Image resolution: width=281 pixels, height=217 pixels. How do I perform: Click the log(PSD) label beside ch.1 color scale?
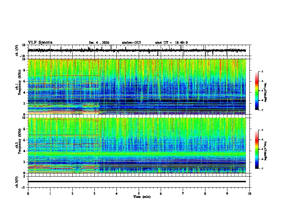(266, 93)
